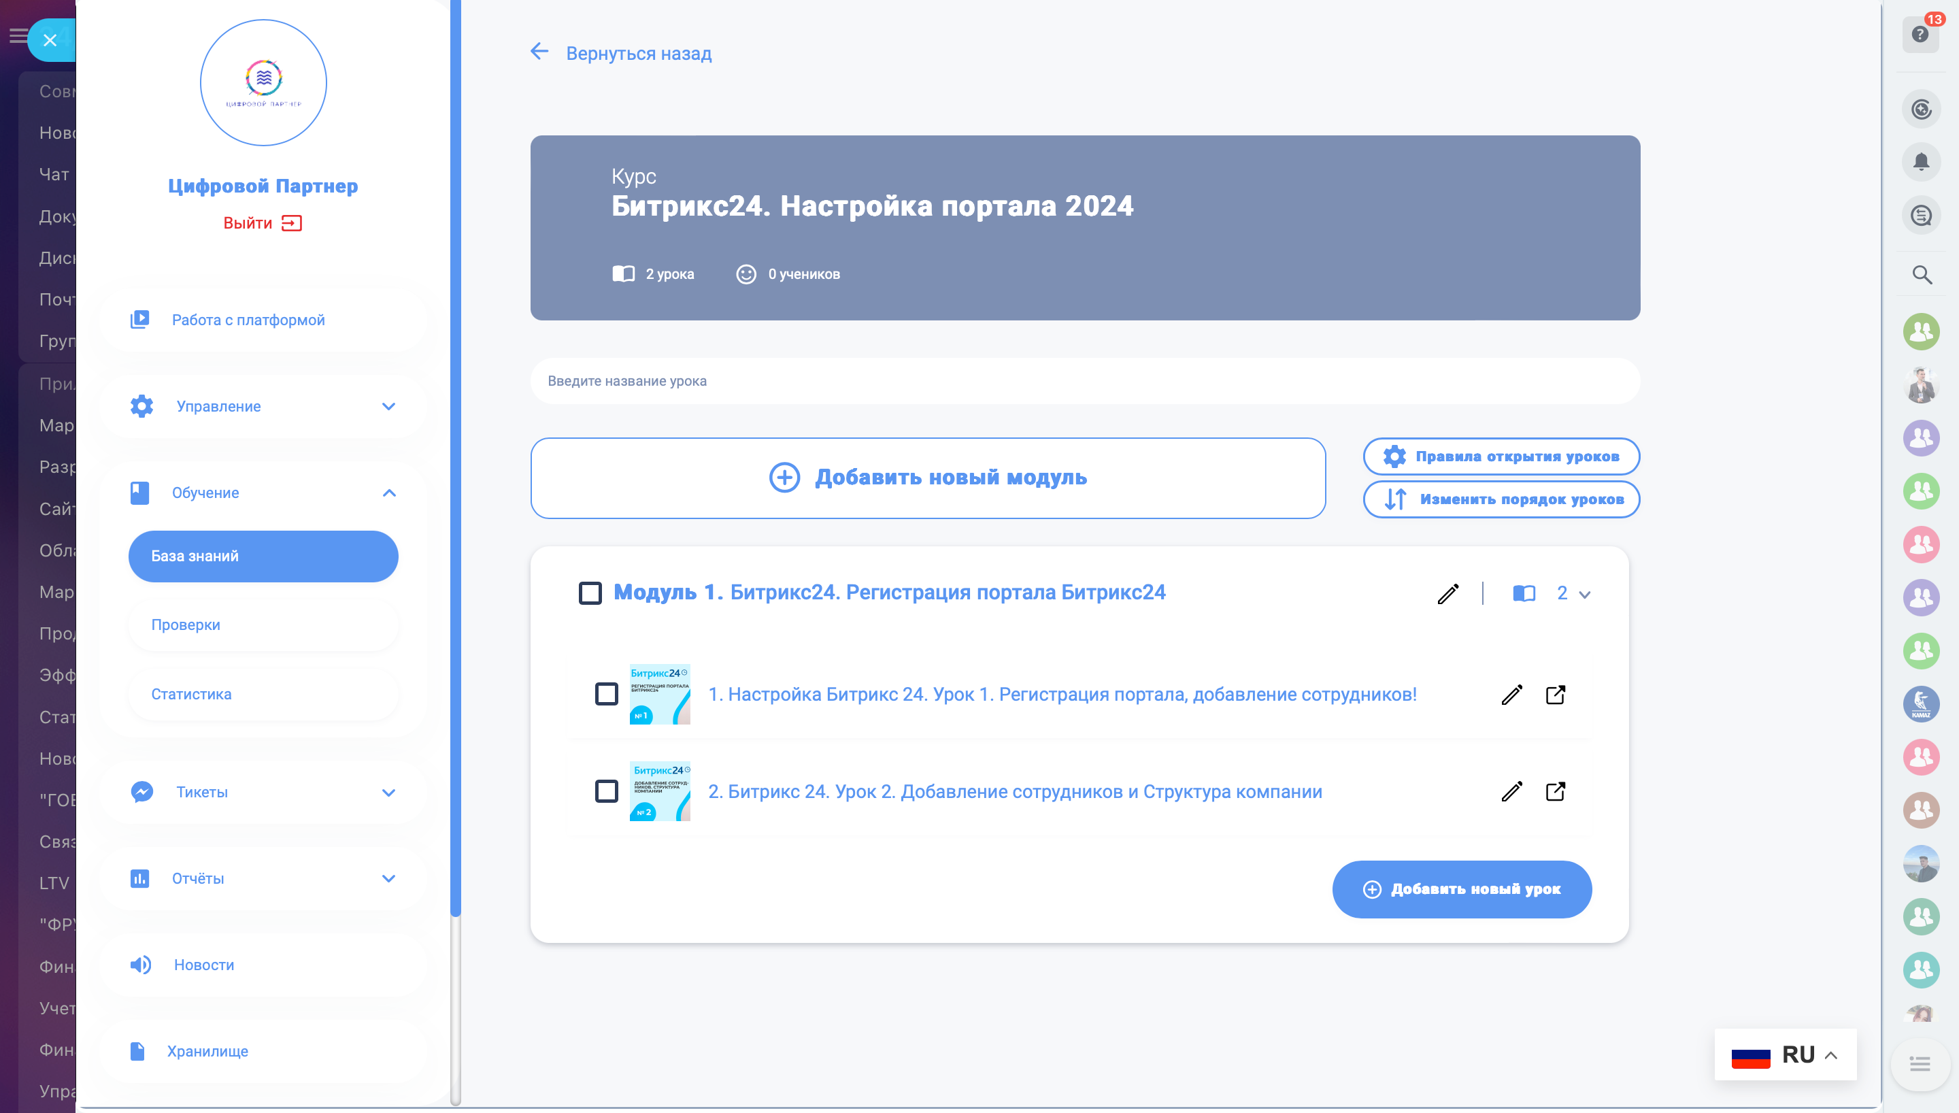
Task: Click the help question mark icon
Action: click(x=1920, y=35)
